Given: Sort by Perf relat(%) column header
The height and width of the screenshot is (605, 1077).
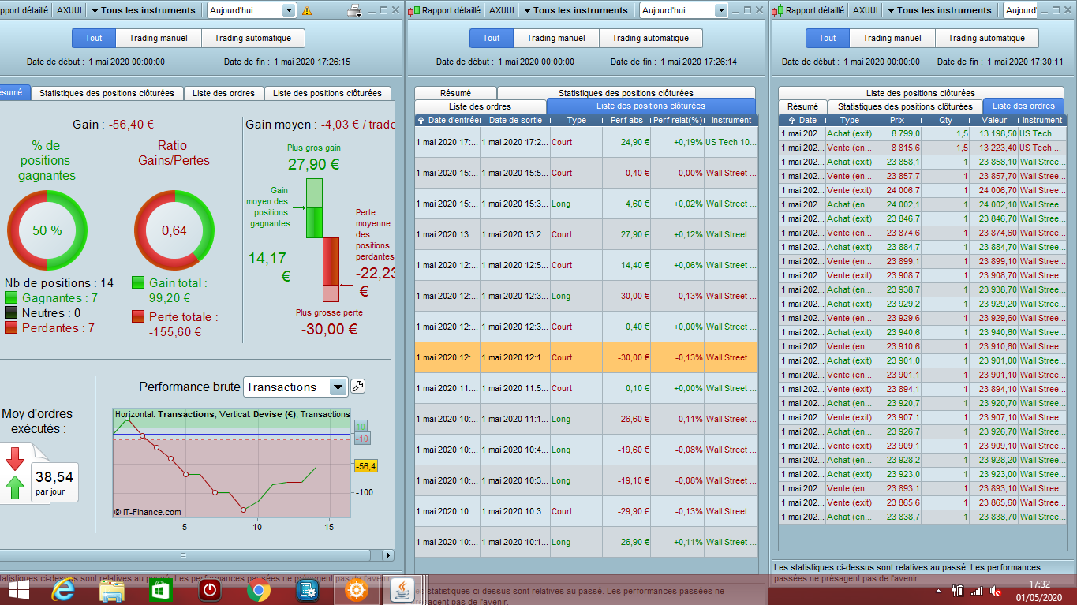Looking at the screenshot, I should tap(677, 121).
